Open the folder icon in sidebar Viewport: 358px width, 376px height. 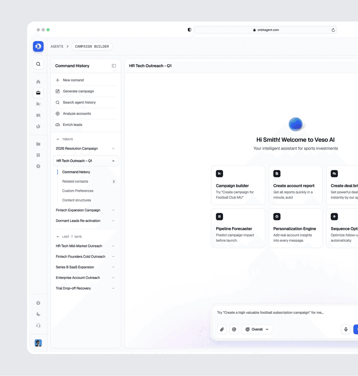pyautogui.click(x=38, y=144)
